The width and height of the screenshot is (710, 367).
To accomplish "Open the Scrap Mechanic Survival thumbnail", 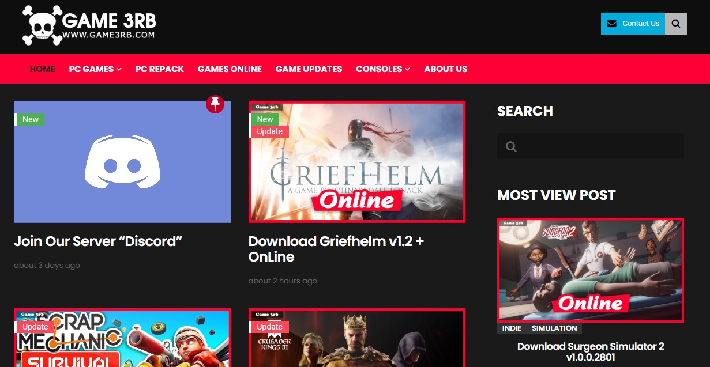I will [x=122, y=338].
